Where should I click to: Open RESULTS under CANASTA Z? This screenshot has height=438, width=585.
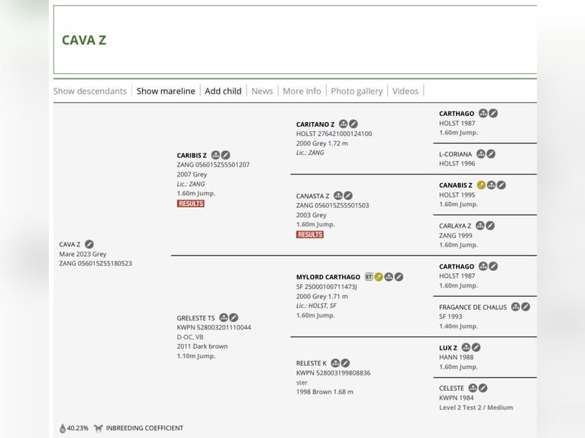click(309, 234)
